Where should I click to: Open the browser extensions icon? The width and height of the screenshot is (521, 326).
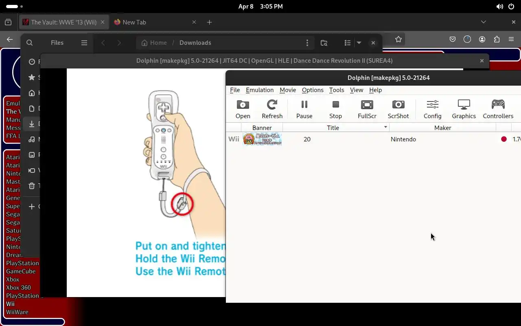pyautogui.click(x=497, y=39)
